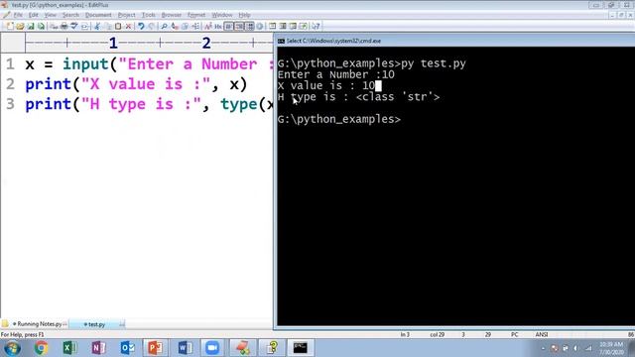Click the volume icon in system tray
Screen dimensions: 635x357
(x=575, y=348)
